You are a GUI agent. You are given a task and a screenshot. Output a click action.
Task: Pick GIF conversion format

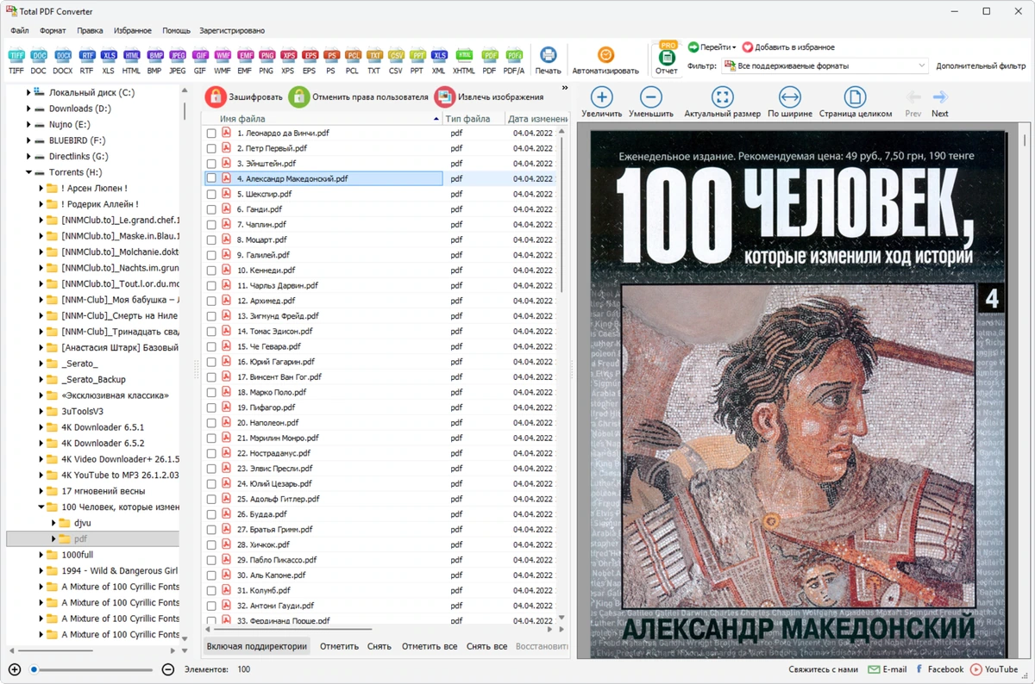point(200,60)
